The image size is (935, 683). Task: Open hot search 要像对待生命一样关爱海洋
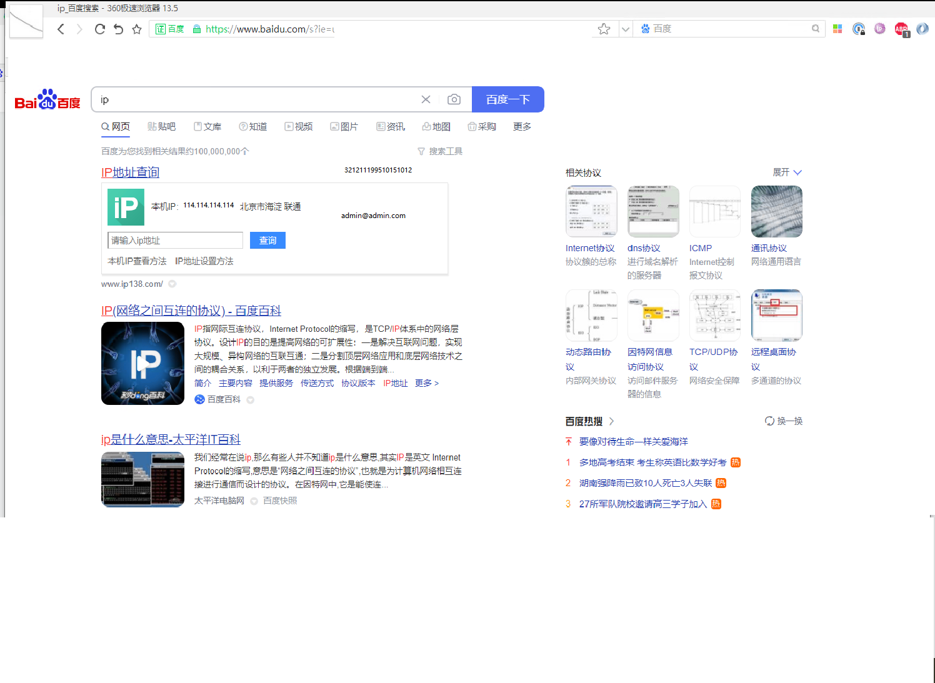634,442
